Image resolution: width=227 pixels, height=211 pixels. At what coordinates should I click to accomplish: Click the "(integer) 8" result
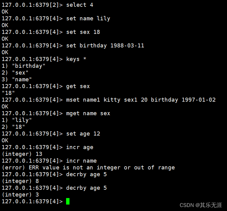point(20,181)
